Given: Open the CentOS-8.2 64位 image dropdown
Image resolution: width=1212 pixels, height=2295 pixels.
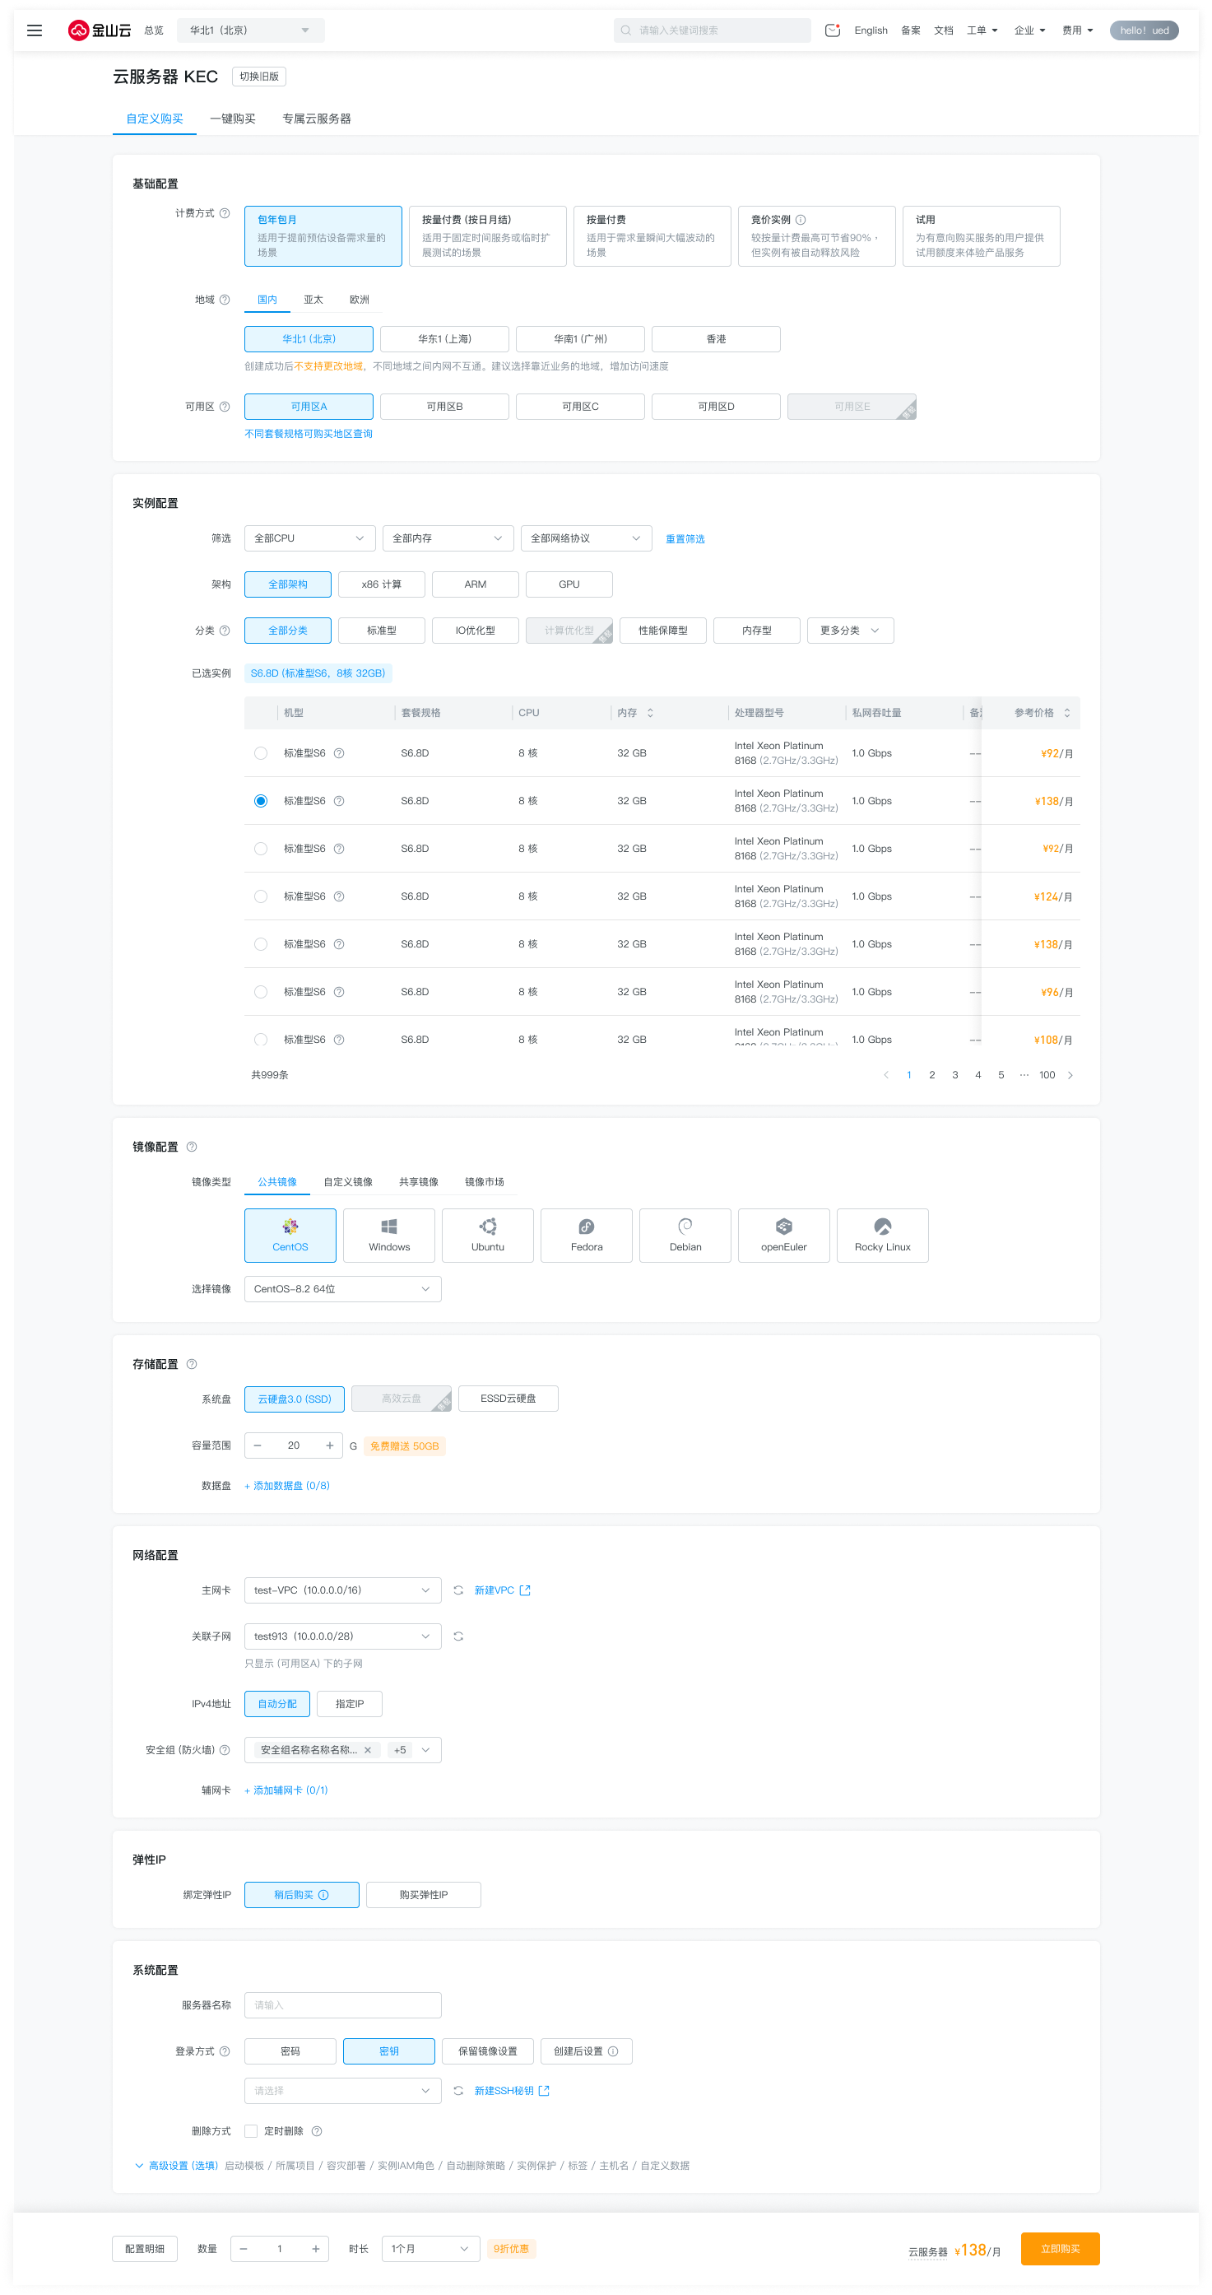Looking at the screenshot, I should click(342, 1289).
